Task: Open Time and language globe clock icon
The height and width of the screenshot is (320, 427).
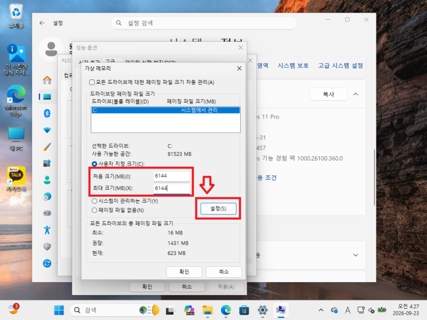Action: click(47, 196)
